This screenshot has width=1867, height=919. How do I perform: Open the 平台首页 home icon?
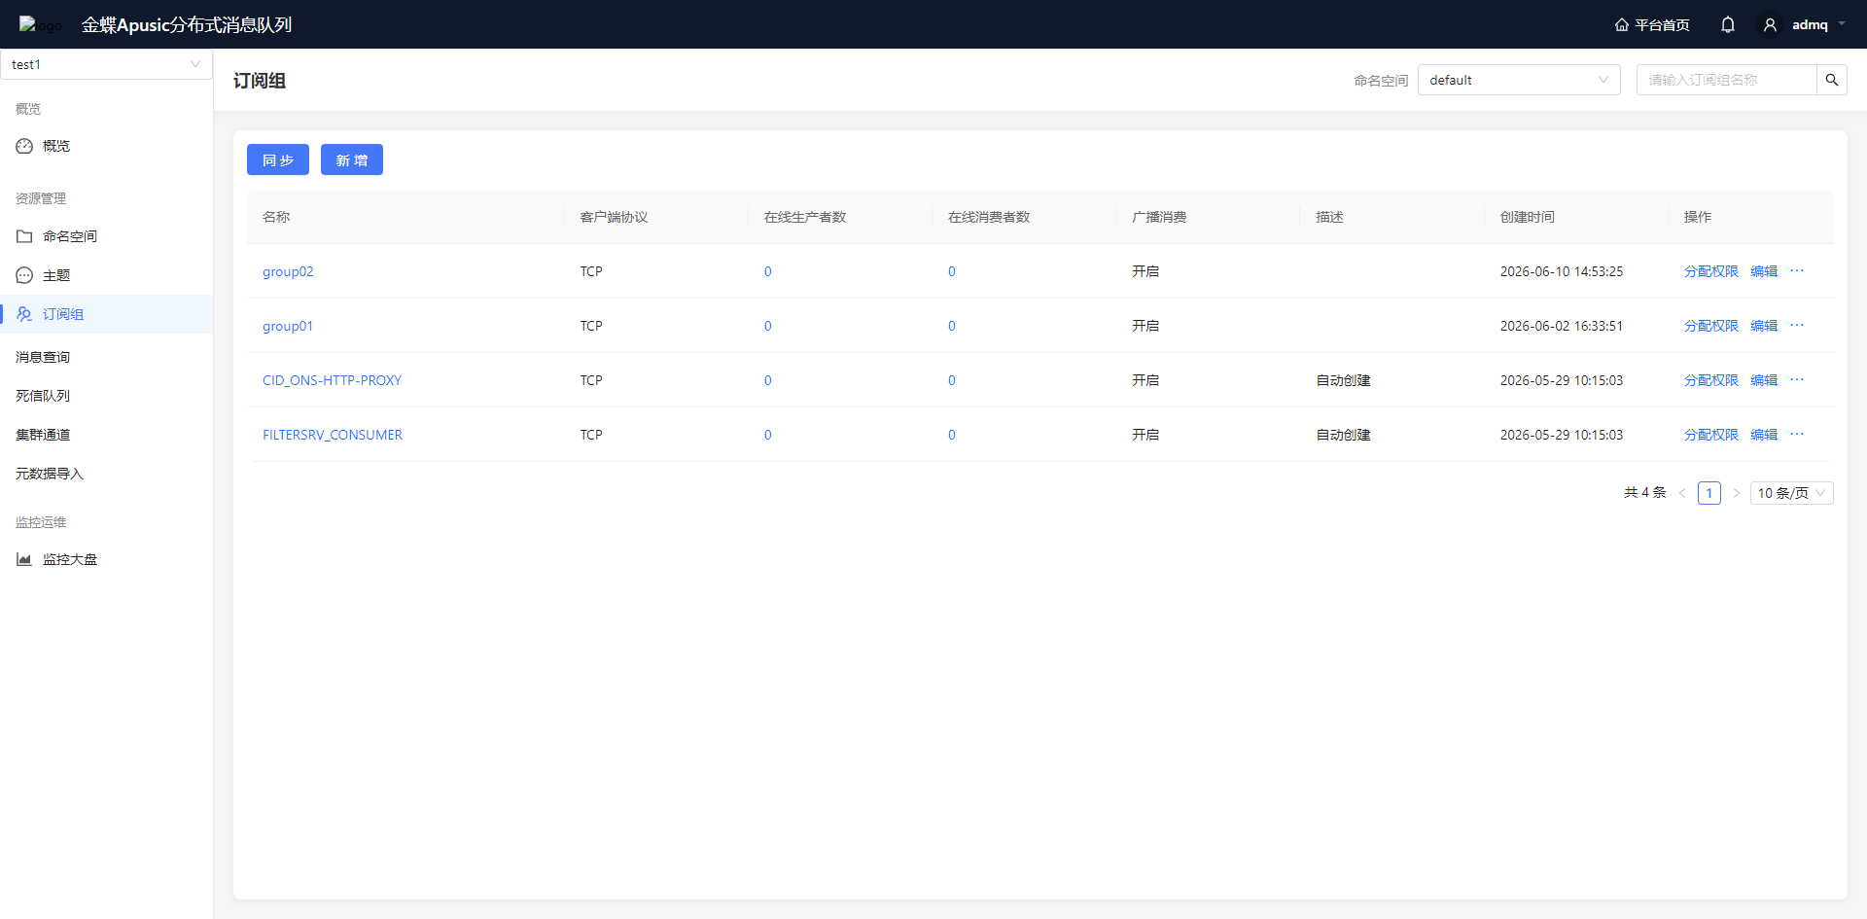1621,24
